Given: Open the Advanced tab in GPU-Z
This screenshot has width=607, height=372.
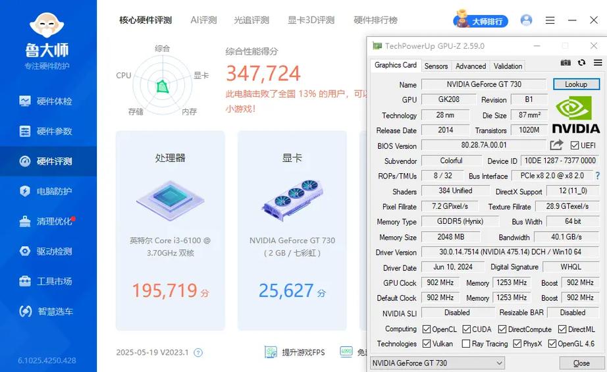Looking at the screenshot, I should click(471, 66).
